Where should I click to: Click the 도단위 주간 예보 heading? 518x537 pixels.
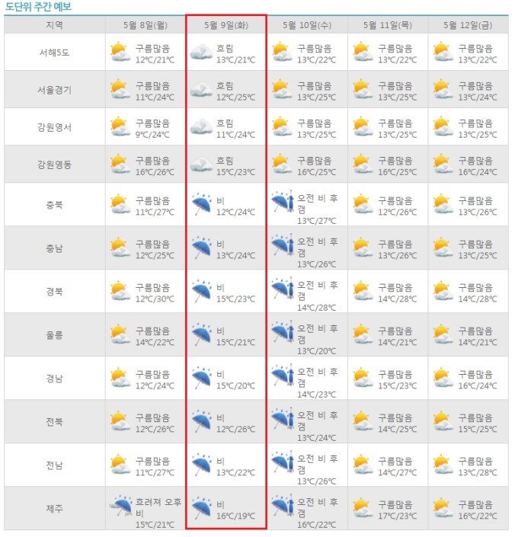pyautogui.click(x=38, y=7)
